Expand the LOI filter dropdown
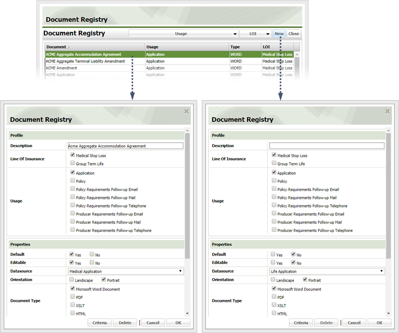This screenshot has width=399, height=333. 255,34
